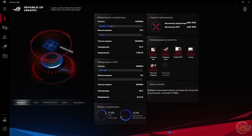This screenshot has height=136, width=252.
Task: Click the CPU fan 3800 RPM value
Action: [191, 23]
